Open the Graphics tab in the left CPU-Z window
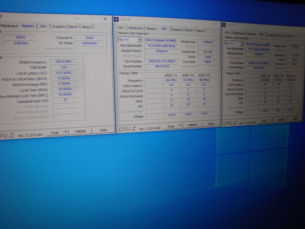Screen dimensions: 305x229 click(x=59, y=26)
